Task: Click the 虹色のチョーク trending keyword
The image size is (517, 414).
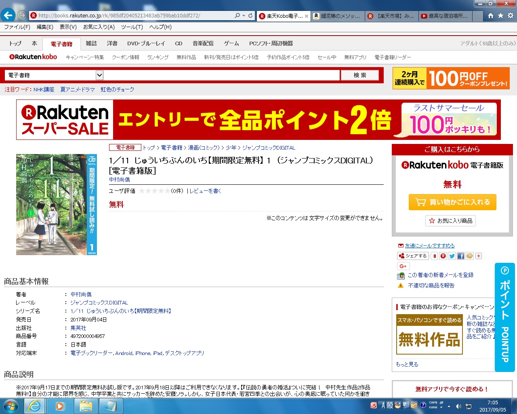Action: coord(118,89)
